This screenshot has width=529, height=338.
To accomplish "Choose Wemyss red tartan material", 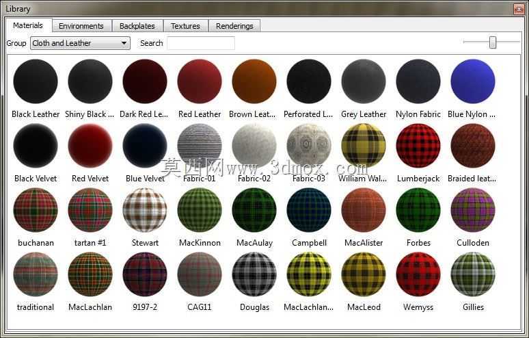I will point(418,274).
